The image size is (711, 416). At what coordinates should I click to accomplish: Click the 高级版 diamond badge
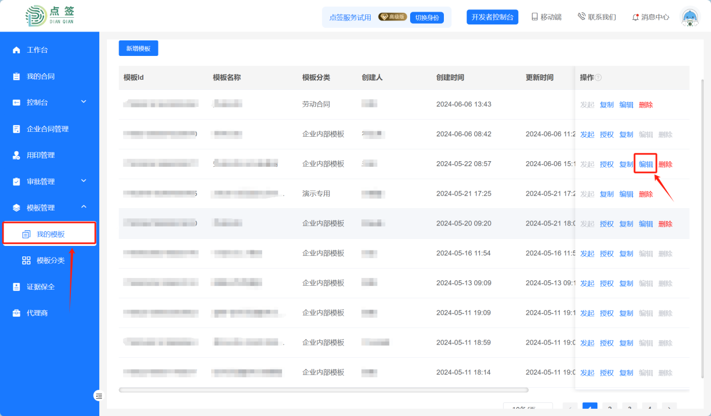pyautogui.click(x=393, y=17)
